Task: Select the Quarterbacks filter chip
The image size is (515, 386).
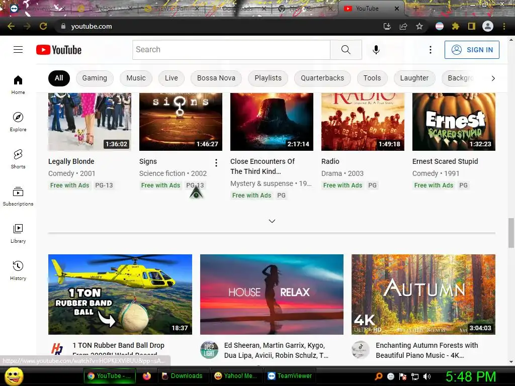Action: [322, 78]
